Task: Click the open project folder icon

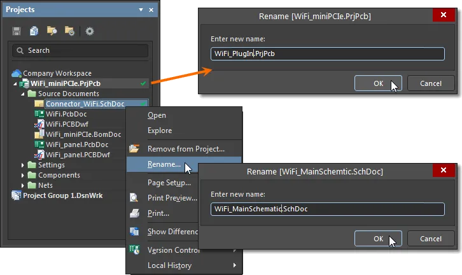Action: [52, 31]
